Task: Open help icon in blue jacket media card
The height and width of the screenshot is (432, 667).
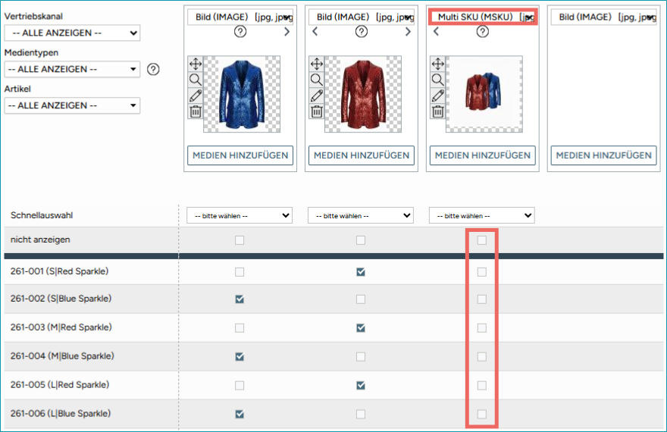Action: (240, 32)
